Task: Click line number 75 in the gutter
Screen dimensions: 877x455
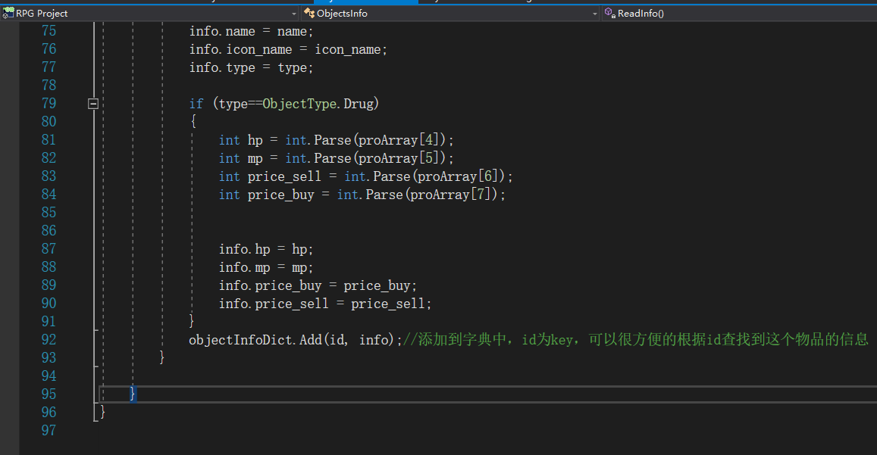Action: (x=49, y=31)
